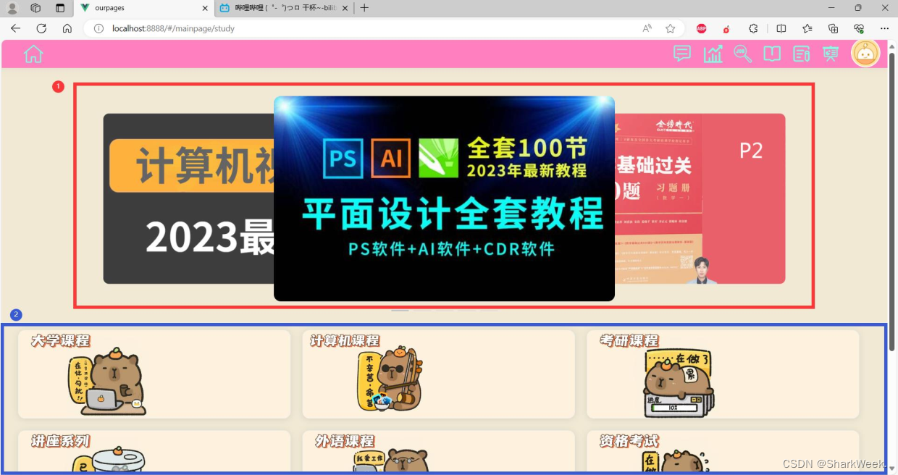Screen dimensions: 898x475
Task: Open the 讲座系列 category card
Action: [154, 452]
